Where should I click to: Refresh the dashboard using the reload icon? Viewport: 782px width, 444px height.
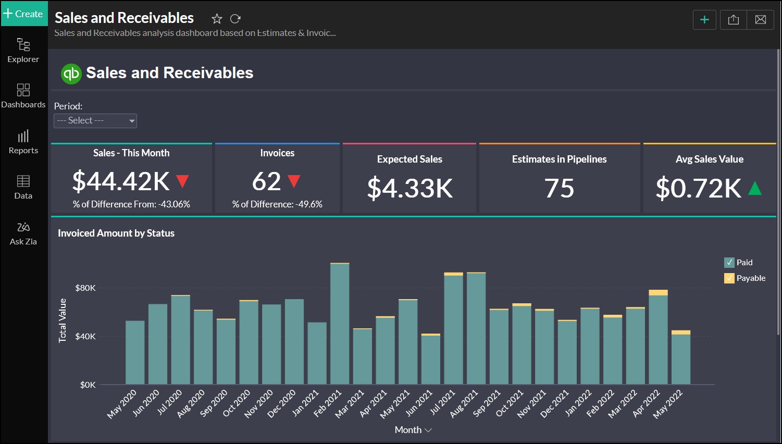(x=235, y=19)
